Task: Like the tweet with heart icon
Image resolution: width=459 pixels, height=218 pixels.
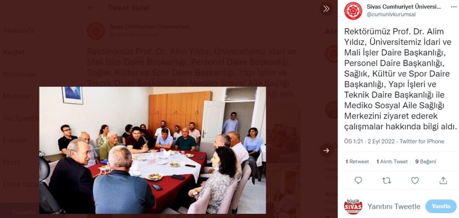Action: point(415,180)
